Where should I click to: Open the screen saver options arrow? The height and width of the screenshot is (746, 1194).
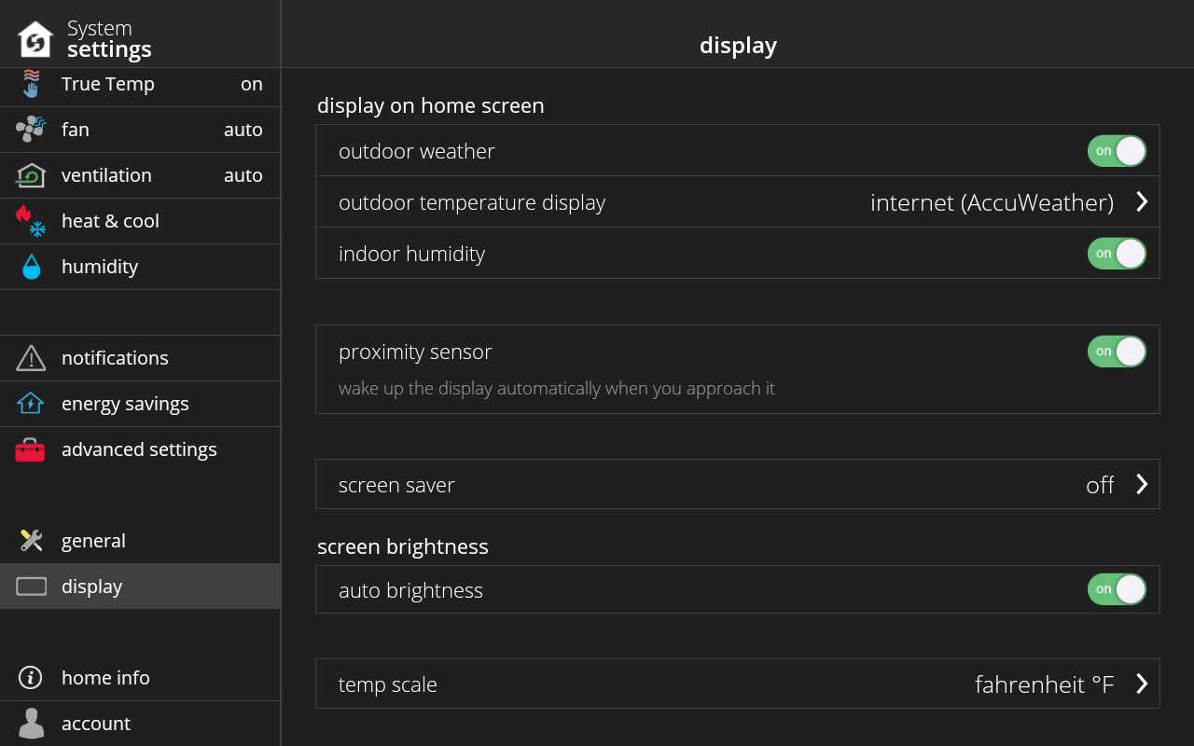[1142, 484]
